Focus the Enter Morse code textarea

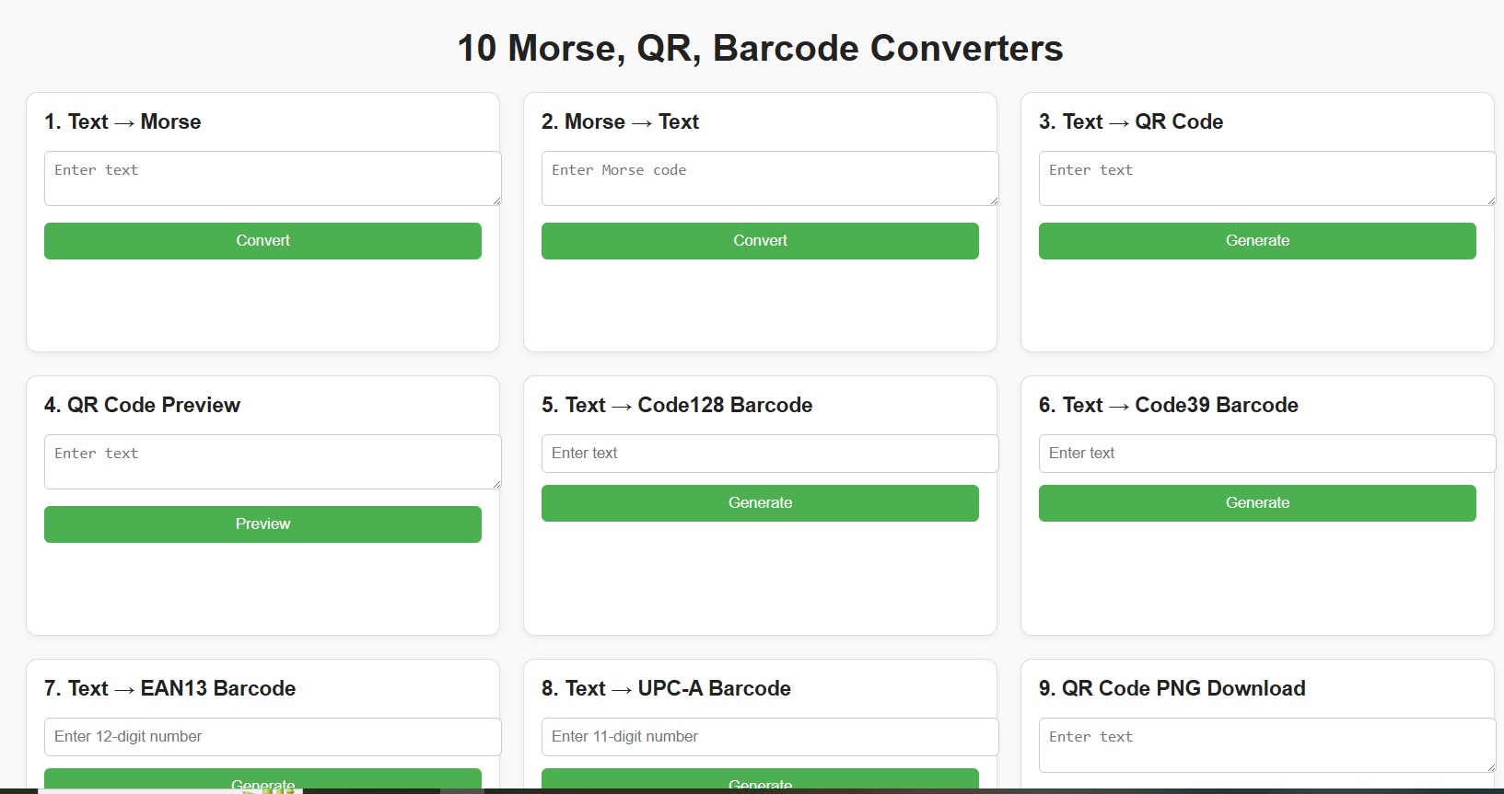tap(769, 178)
